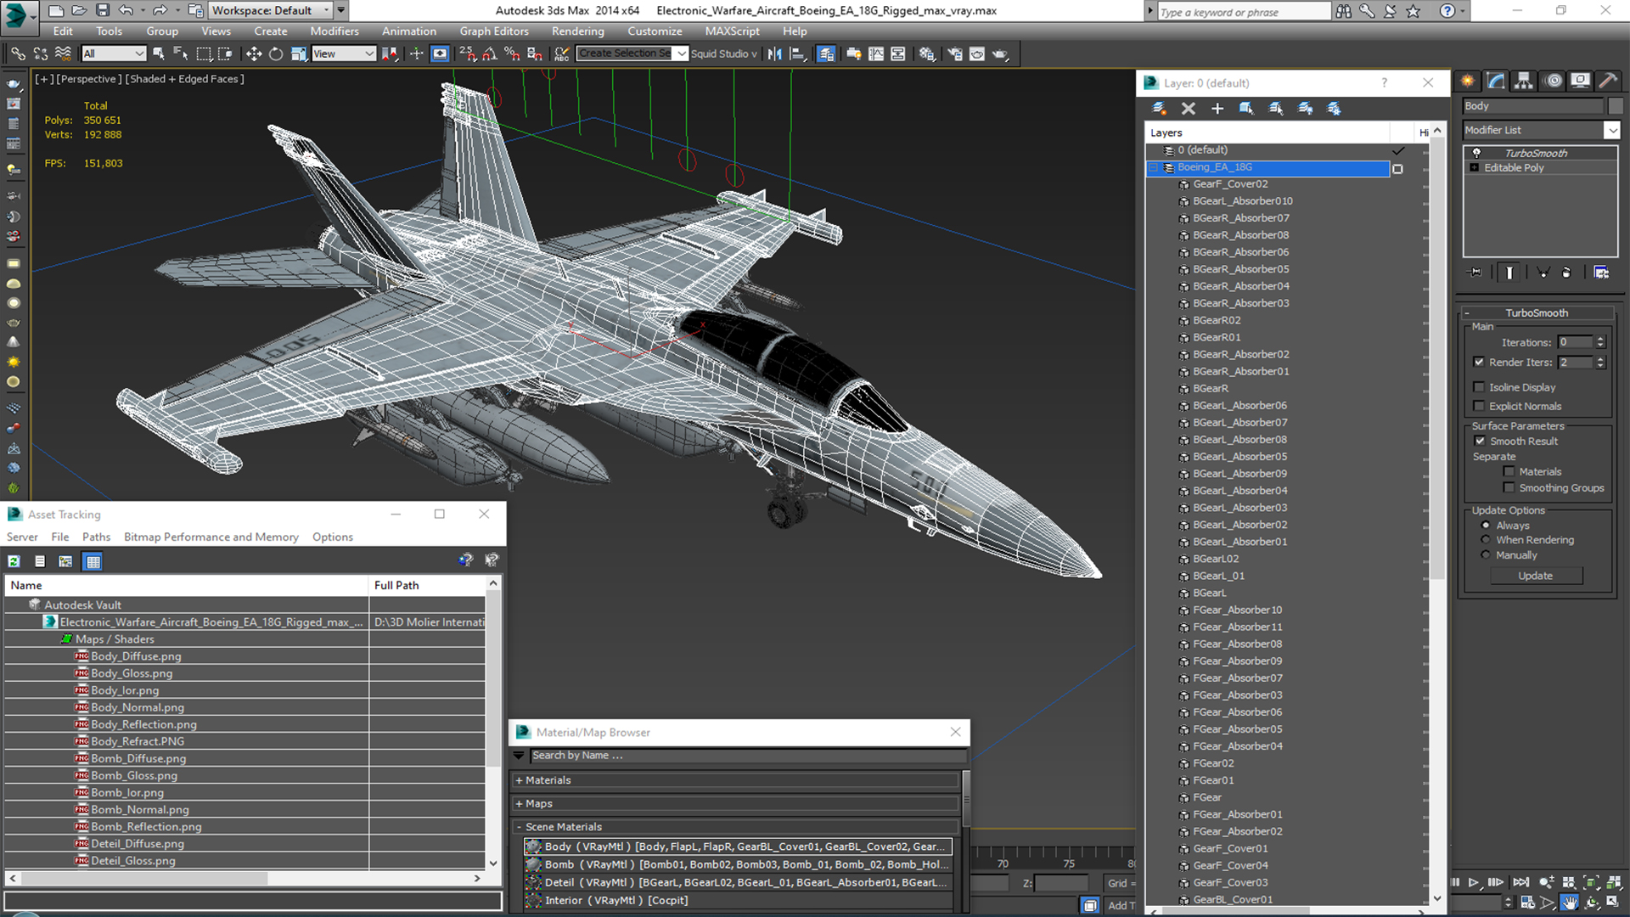Click the TurboSmooth Update button
This screenshot has height=917, width=1630.
pyautogui.click(x=1535, y=576)
